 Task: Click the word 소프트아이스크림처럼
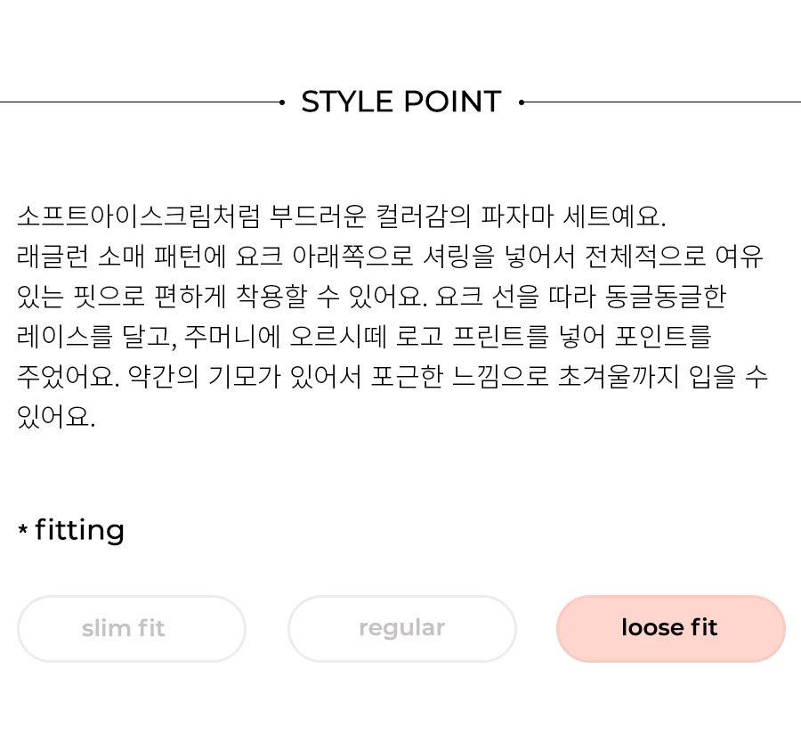[x=139, y=216]
